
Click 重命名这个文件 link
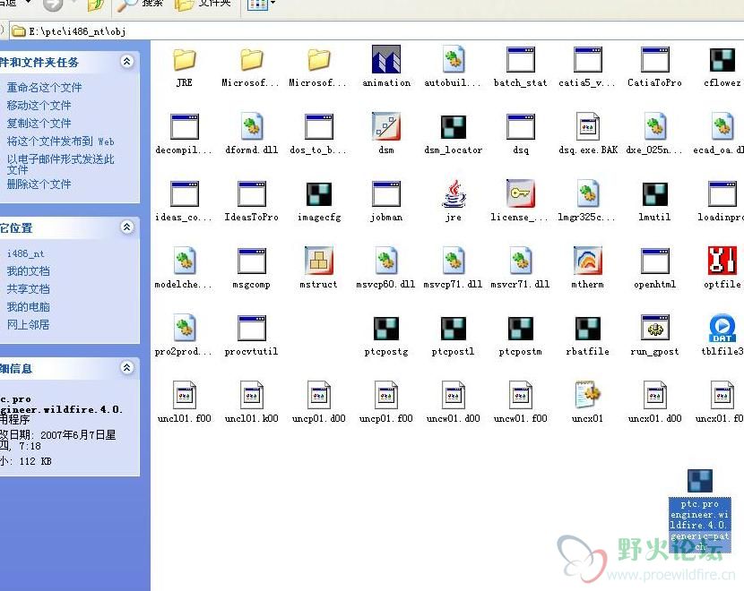[x=44, y=87]
